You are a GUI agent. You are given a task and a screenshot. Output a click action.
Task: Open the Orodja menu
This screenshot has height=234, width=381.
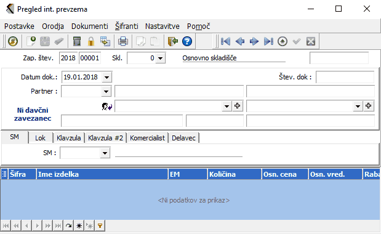point(53,26)
